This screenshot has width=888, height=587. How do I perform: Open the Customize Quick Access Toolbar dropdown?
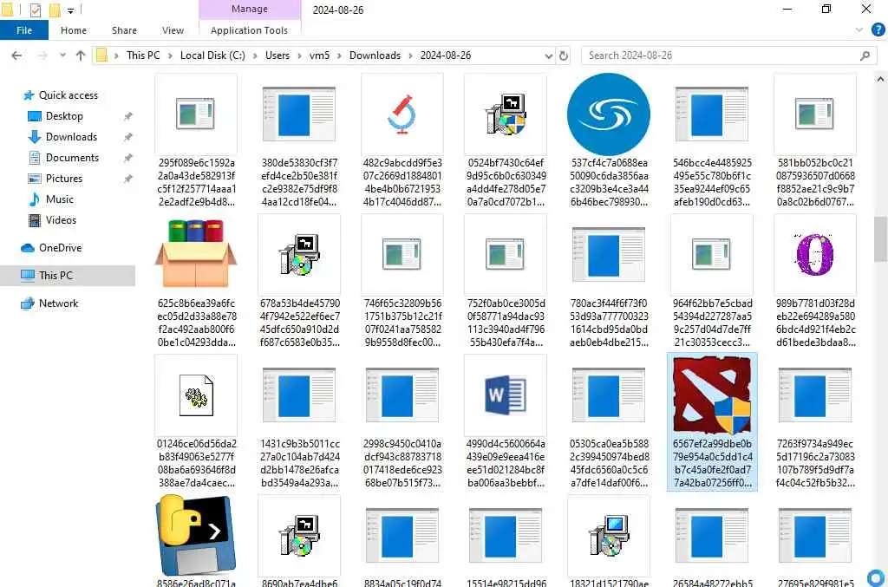click(70, 10)
